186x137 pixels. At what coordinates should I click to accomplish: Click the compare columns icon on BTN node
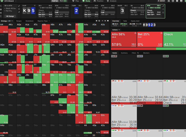click(163, 12)
